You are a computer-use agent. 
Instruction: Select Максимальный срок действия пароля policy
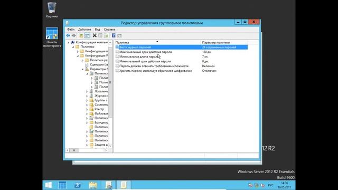click(146, 52)
